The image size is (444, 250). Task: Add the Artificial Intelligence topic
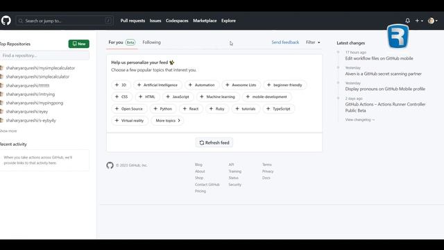tap(157, 85)
